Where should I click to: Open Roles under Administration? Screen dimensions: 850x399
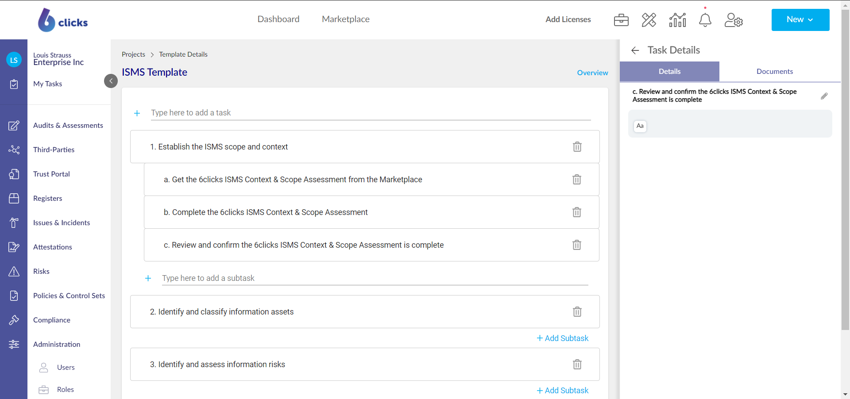(65, 390)
